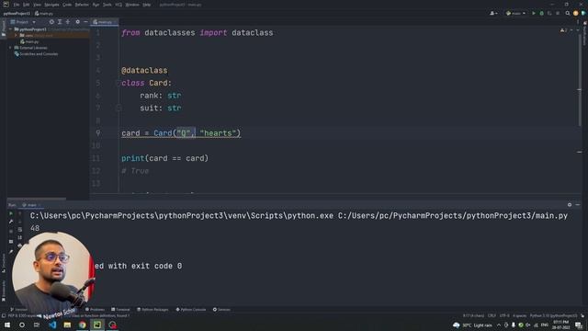Open the Notifications side tab
Viewport: 588px width, 331px height.
point(584,34)
